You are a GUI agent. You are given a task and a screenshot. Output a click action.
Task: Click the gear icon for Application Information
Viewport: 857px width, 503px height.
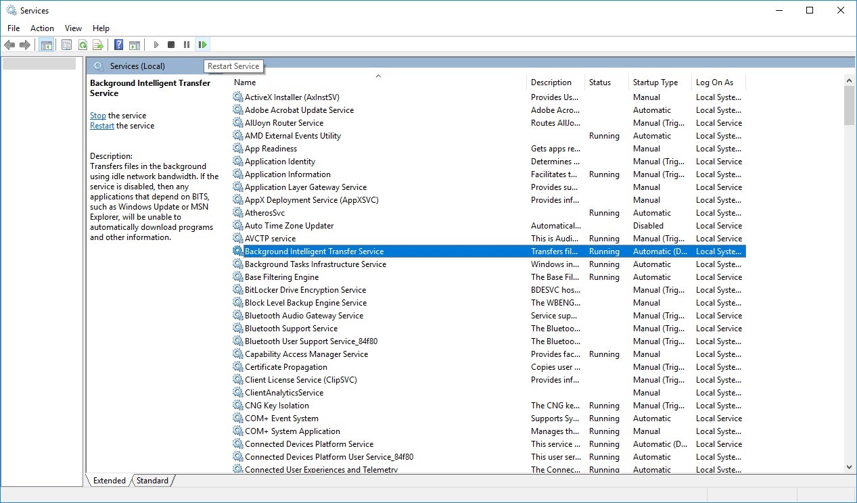tap(237, 174)
